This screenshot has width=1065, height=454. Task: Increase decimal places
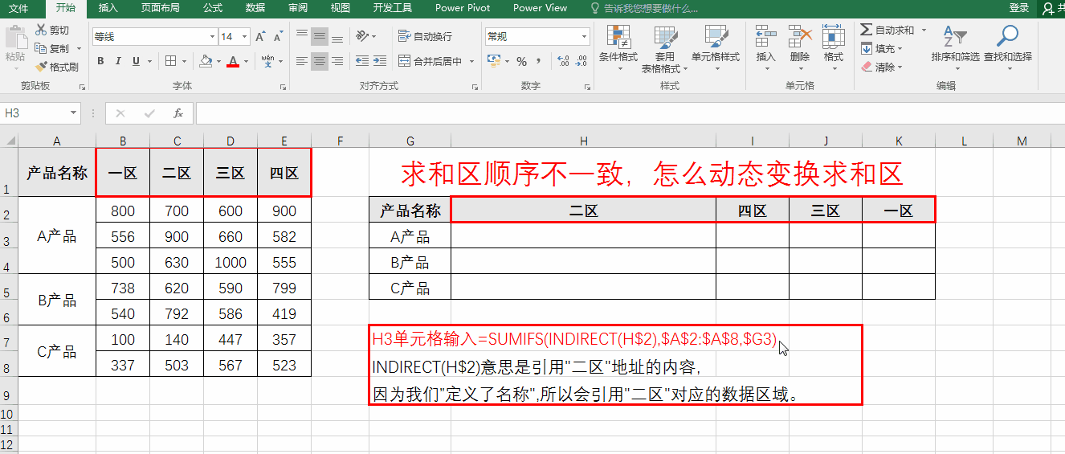coord(561,61)
